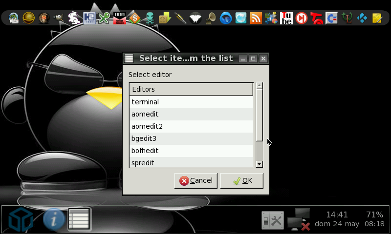Image resolution: width=391 pixels, height=234 pixels.
Task: Click the blue cube menu icon in bottom panel
Action: click(x=21, y=220)
